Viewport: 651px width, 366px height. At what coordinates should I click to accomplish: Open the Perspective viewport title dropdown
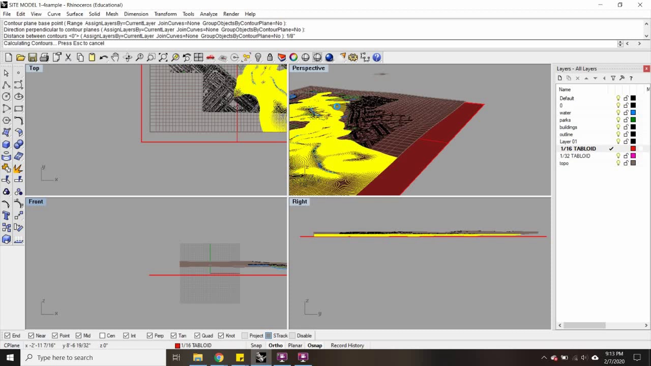click(x=308, y=68)
